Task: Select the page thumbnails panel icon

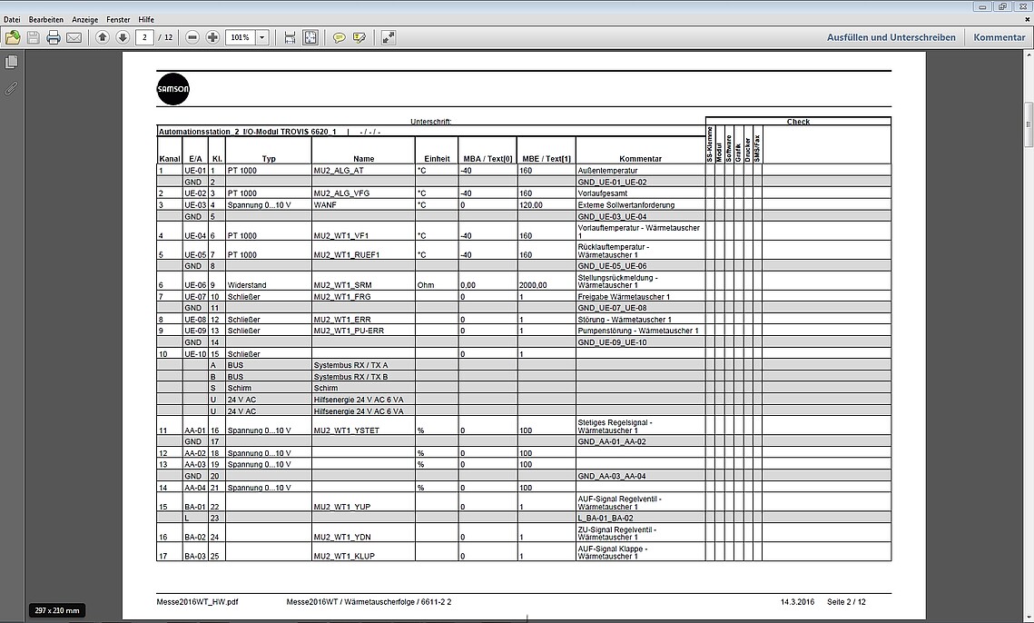Action: [11, 62]
